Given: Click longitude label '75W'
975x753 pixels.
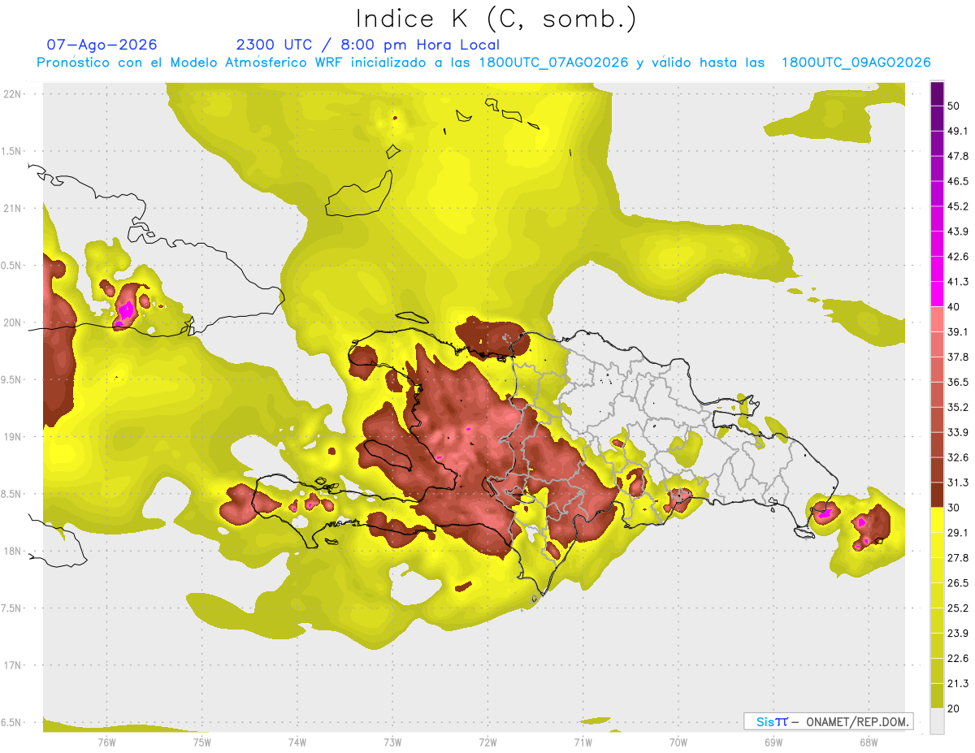Looking at the screenshot, I should pos(202,742).
